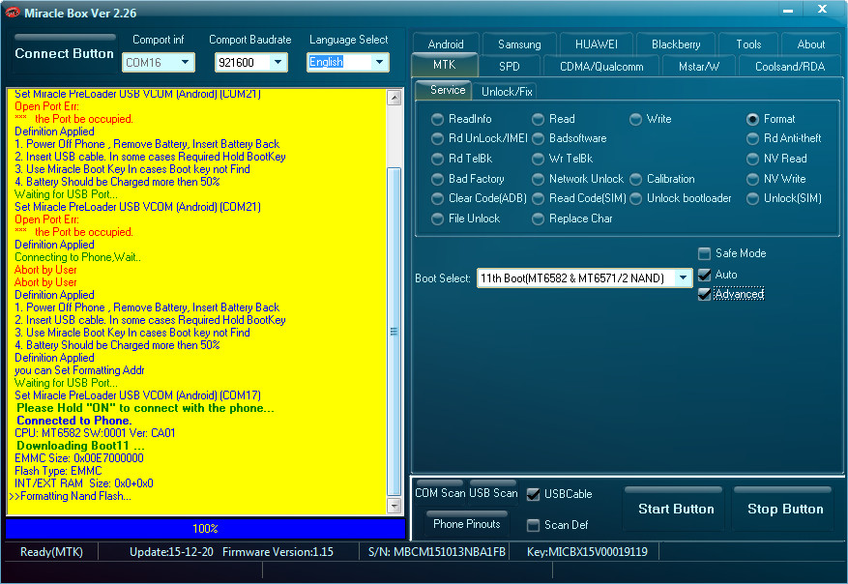
Task: Choose the Badsoftware option
Action: tap(570, 138)
